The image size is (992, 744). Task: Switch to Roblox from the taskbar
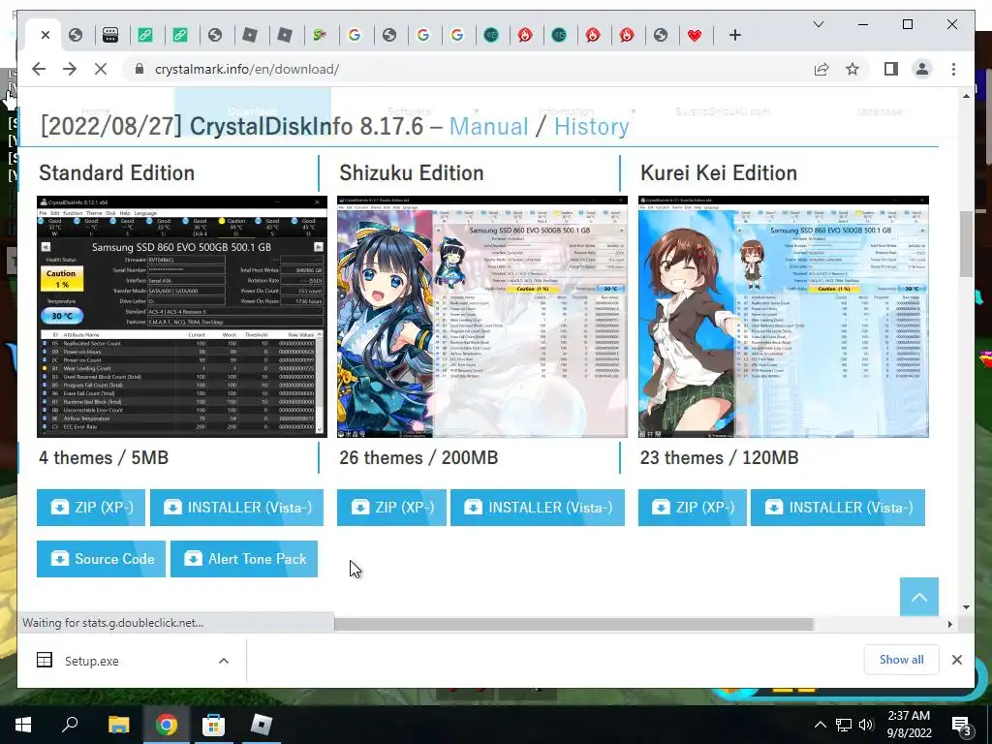pos(261,725)
